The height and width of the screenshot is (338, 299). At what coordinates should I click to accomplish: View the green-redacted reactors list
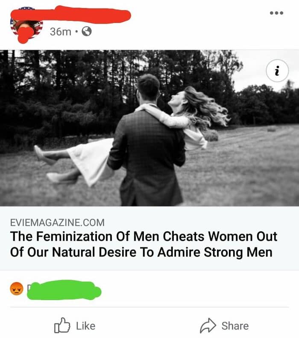64,290
